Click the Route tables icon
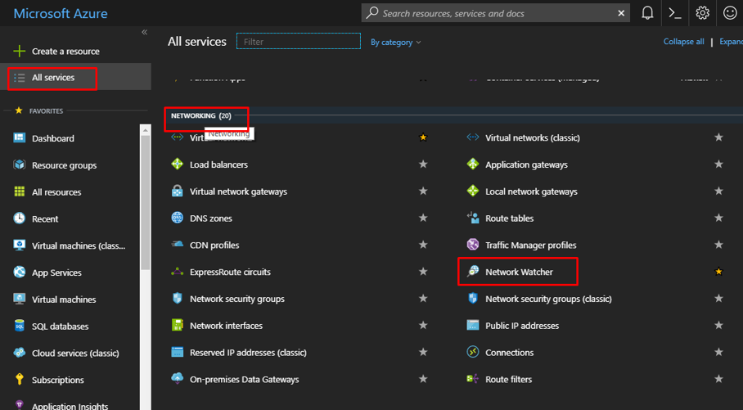Screen dimensions: 743x410 (x=472, y=219)
